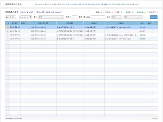Click the SLOT cell of row 2
The width and height of the screenshot is (163, 122).
[150, 31]
